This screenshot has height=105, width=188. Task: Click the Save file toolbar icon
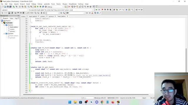[8, 7]
